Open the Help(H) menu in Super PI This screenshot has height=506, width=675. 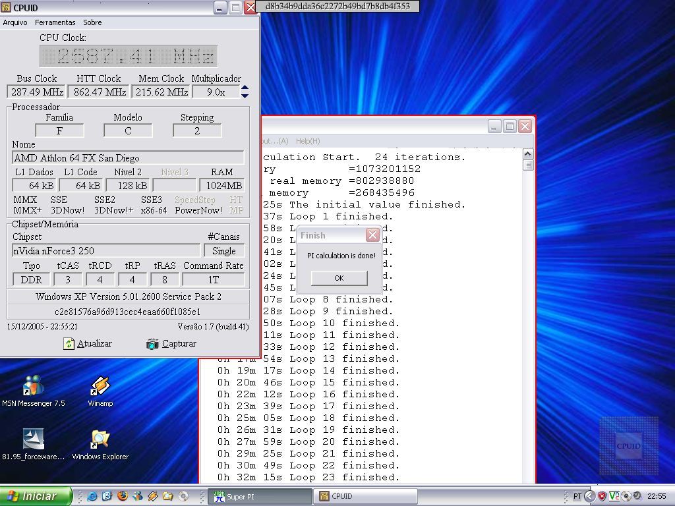(x=308, y=141)
